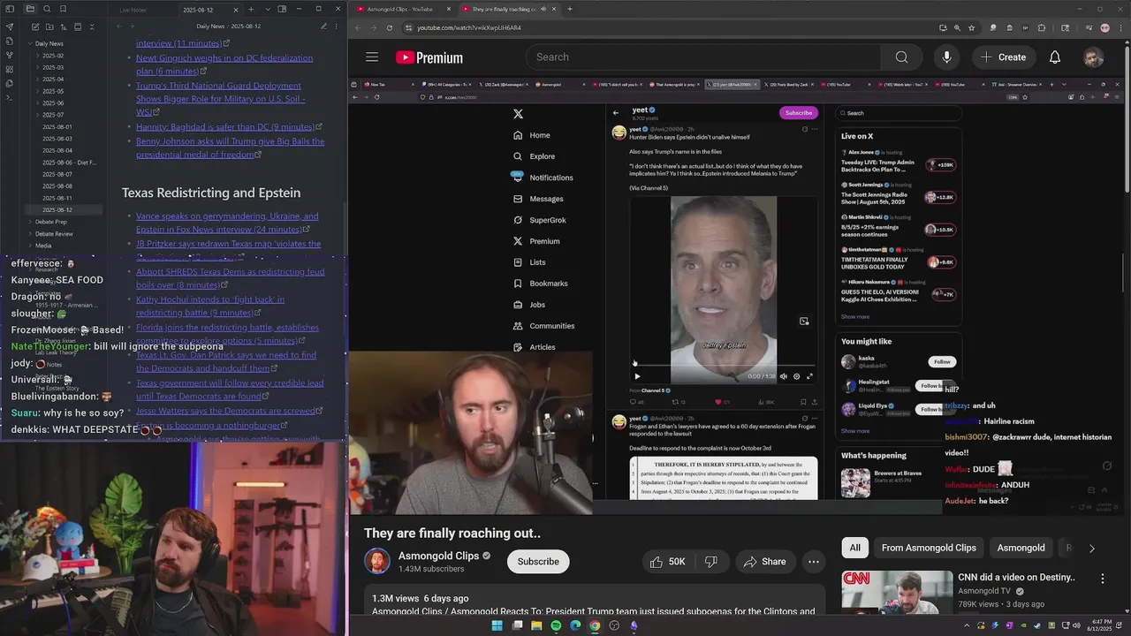Switch to the Live Notes tab

click(133, 10)
